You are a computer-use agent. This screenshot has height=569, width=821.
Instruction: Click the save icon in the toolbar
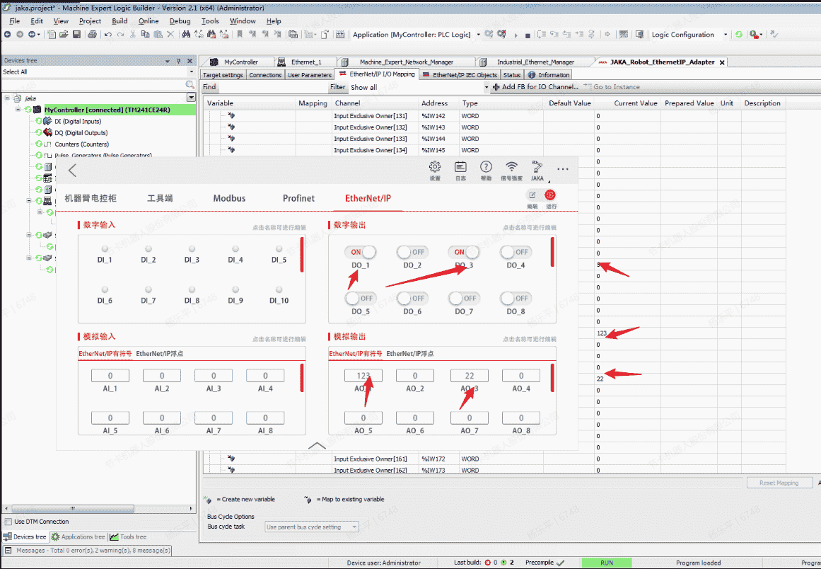[x=76, y=35]
